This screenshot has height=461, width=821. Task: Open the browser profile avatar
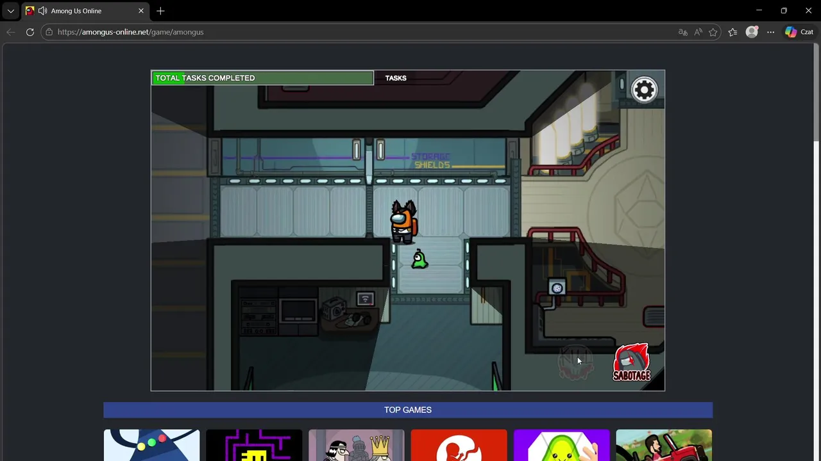752,32
